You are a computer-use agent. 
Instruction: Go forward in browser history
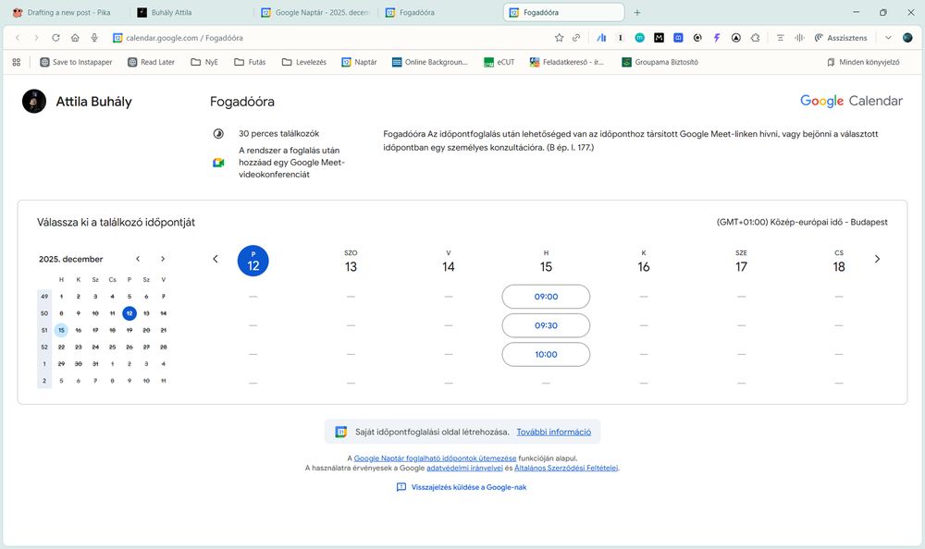(x=37, y=38)
